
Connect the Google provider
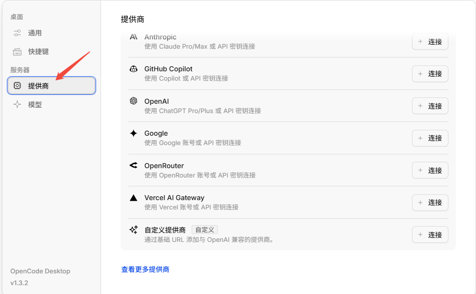430,138
